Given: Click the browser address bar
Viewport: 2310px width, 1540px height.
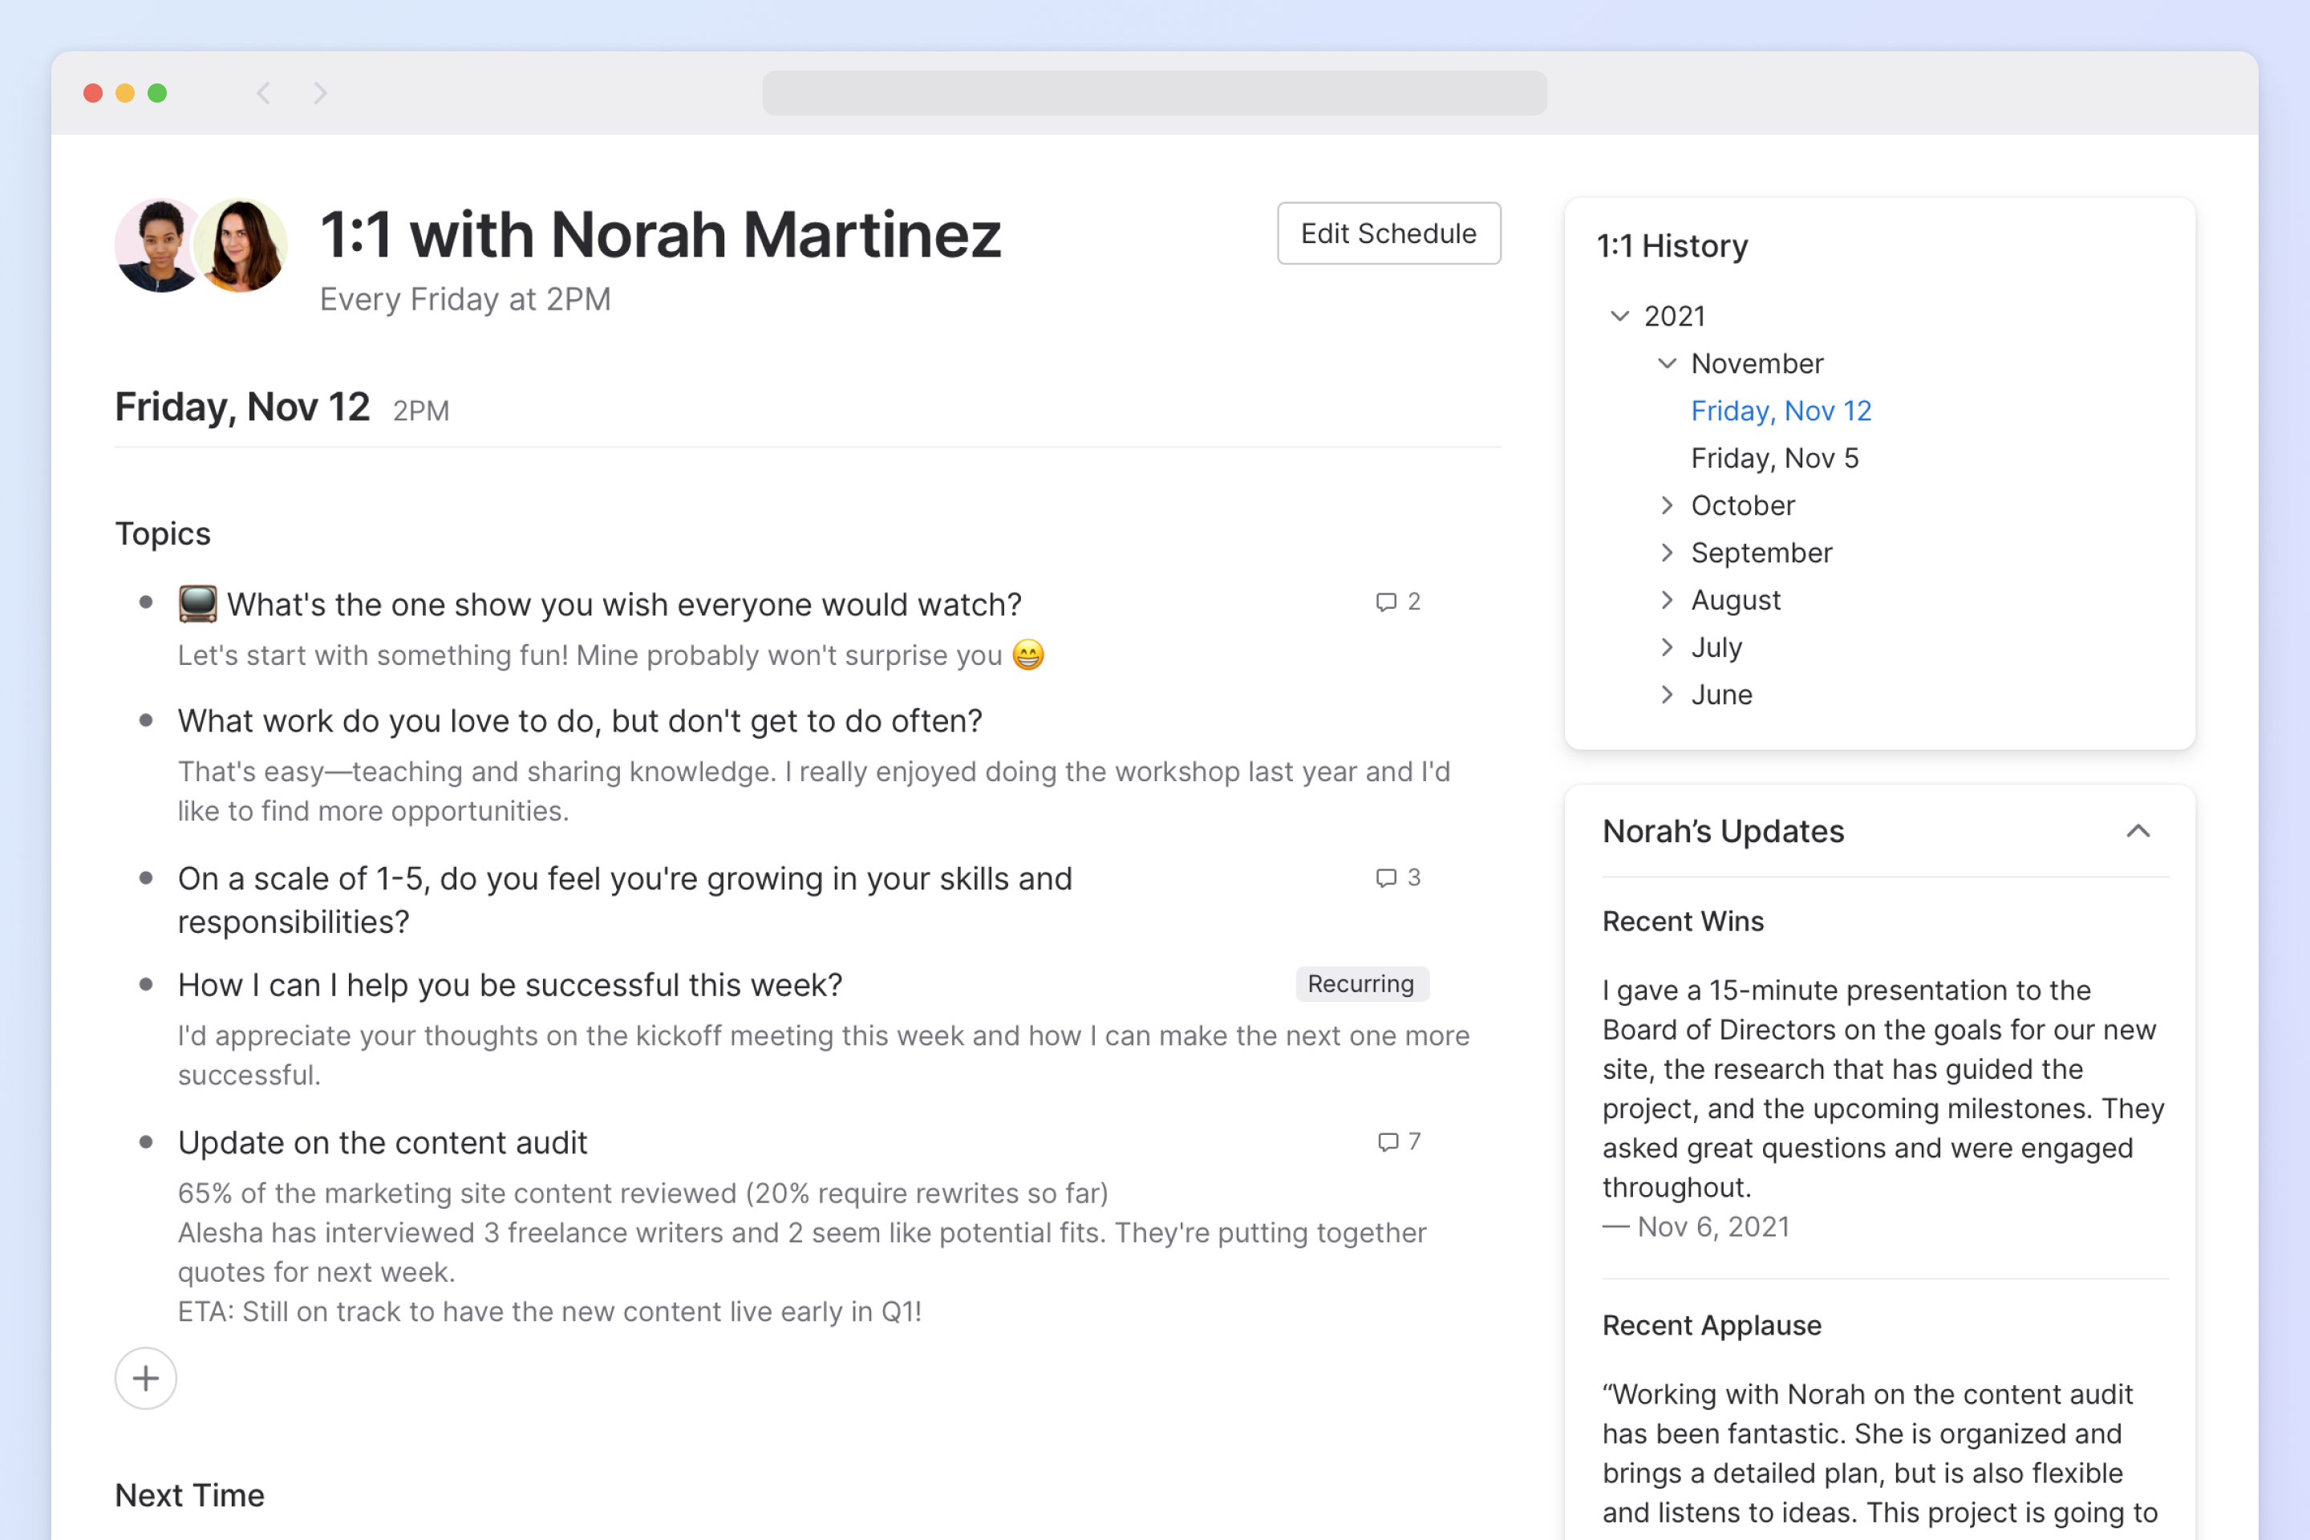Looking at the screenshot, I should (x=1155, y=93).
